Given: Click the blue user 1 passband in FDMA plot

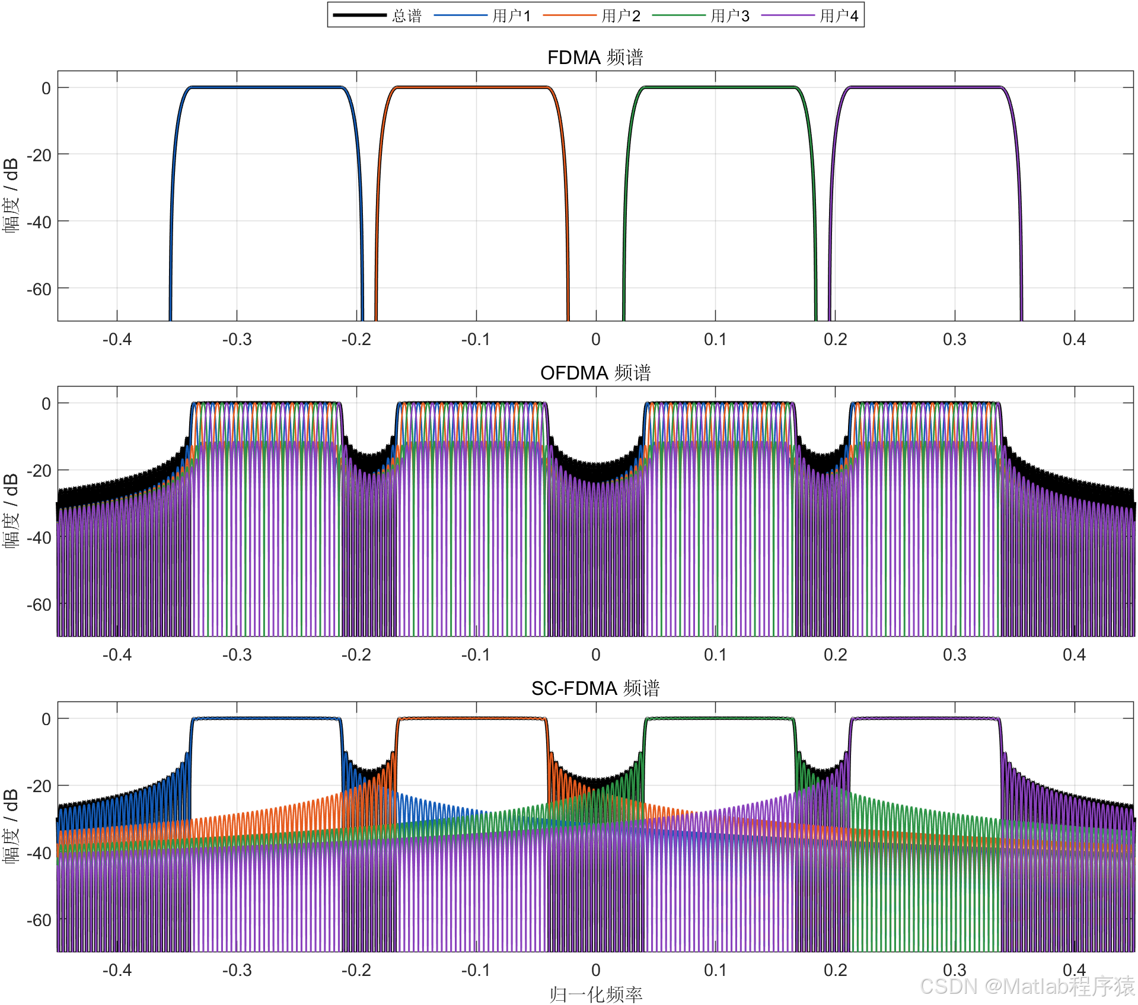Looking at the screenshot, I should [266, 87].
